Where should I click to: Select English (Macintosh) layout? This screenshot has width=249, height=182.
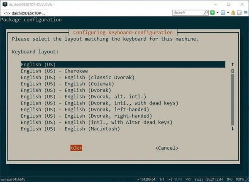point(71,129)
